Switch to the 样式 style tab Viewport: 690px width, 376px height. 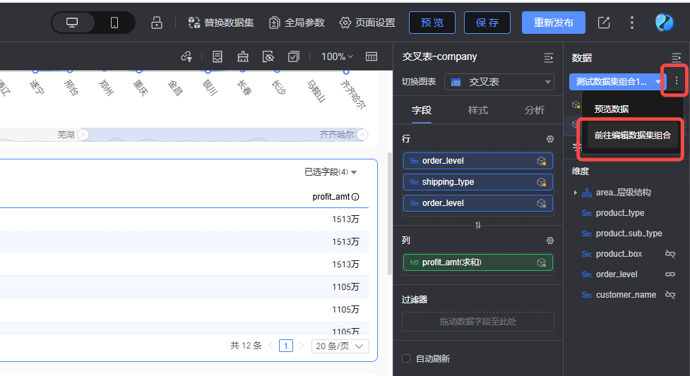(478, 110)
